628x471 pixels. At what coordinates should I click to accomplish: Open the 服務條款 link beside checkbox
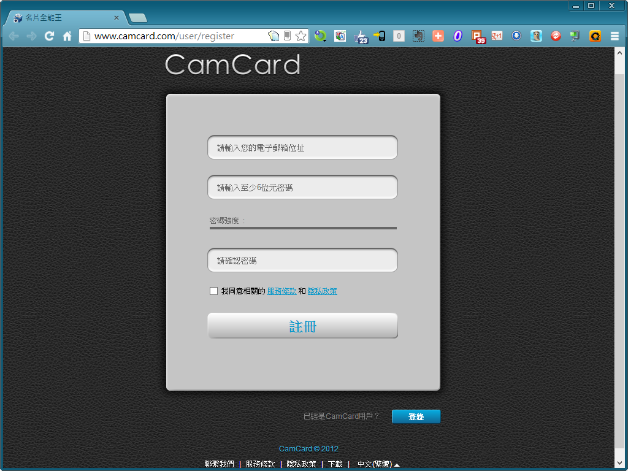coord(281,291)
